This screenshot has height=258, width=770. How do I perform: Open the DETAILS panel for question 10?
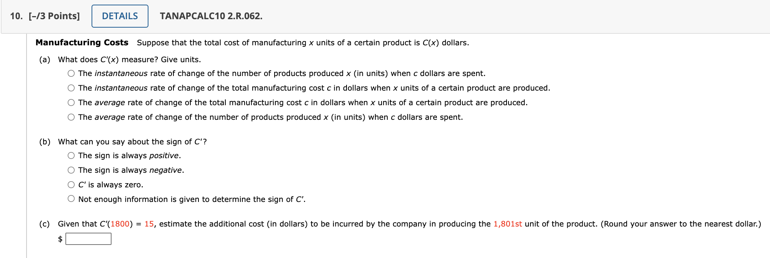(119, 16)
